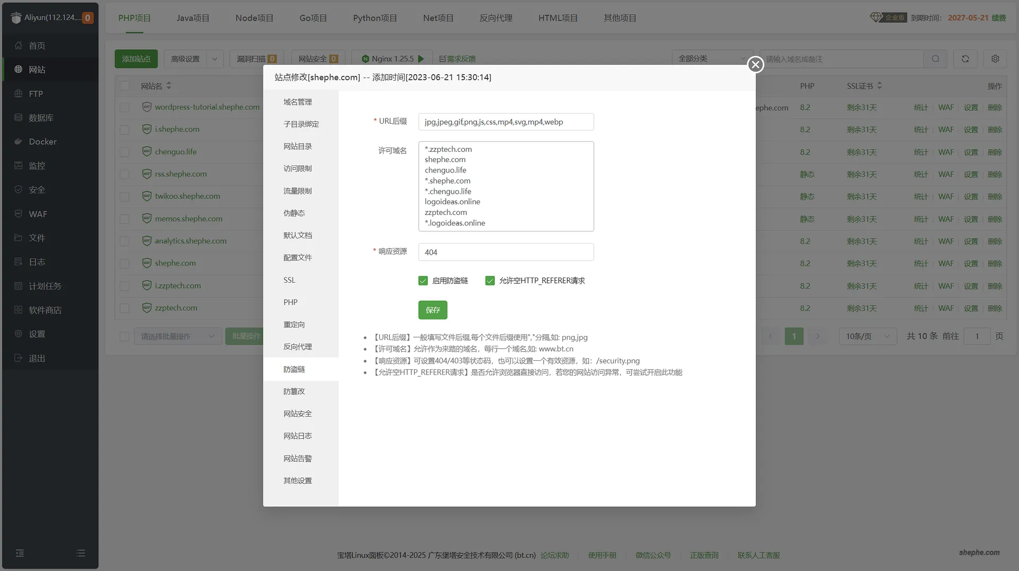The image size is (1019, 571).
Task: Check the box for rss.shephe.com row
Action: (x=125, y=174)
